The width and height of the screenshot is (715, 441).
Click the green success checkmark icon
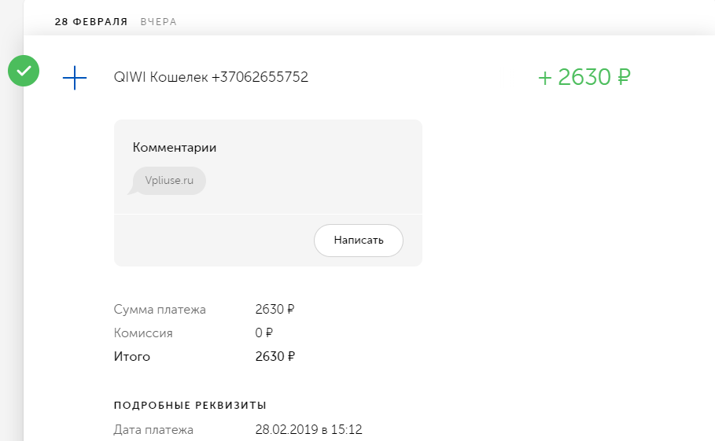[24, 71]
